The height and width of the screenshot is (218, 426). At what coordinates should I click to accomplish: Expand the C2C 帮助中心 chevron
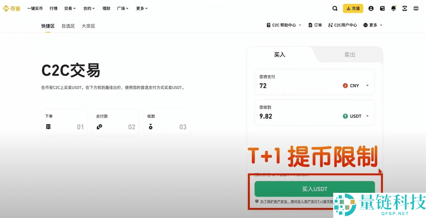coord(300,25)
